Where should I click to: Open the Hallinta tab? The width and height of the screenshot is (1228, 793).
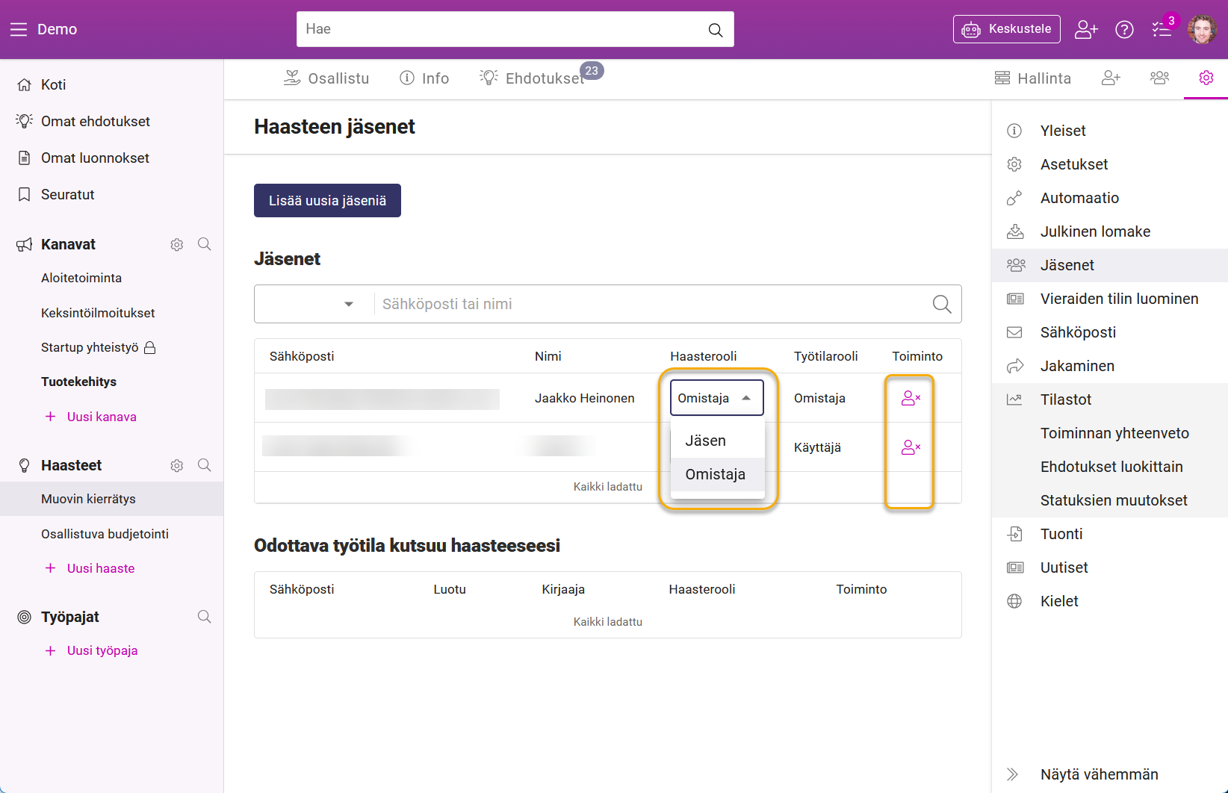[x=1033, y=78]
